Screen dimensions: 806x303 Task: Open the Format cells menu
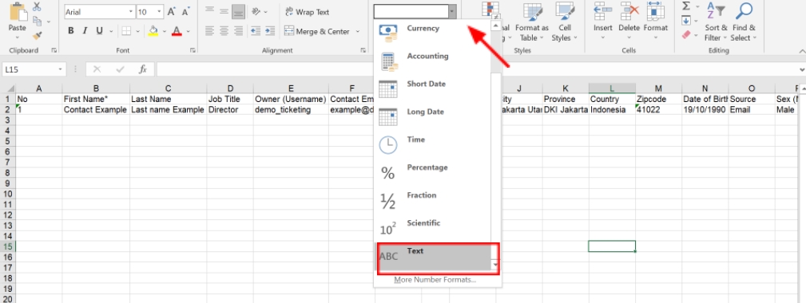pyautogui.click(x=655, y=22)
